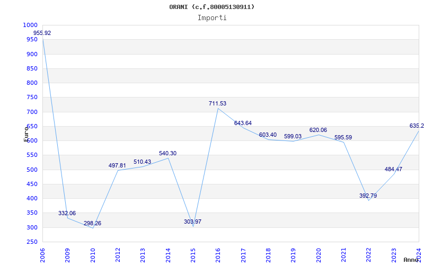424x265 pixels.
Task: Click the Anno x-axis title
Action: (x=411, y=260)
